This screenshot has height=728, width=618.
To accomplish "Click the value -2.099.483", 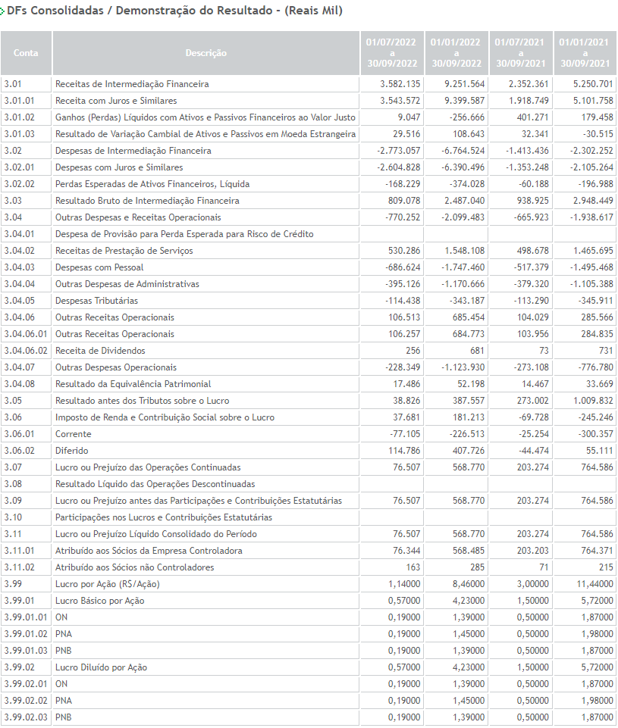I will pyautogui.click(x=463, y=217).
